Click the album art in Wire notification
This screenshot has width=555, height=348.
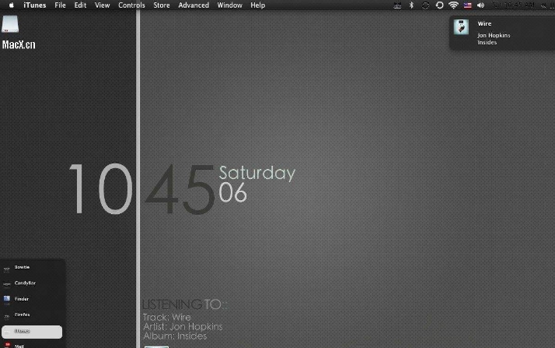[461, 27]
